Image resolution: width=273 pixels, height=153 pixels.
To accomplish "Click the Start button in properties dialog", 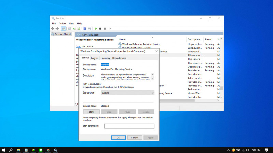I will pos(91,112).
